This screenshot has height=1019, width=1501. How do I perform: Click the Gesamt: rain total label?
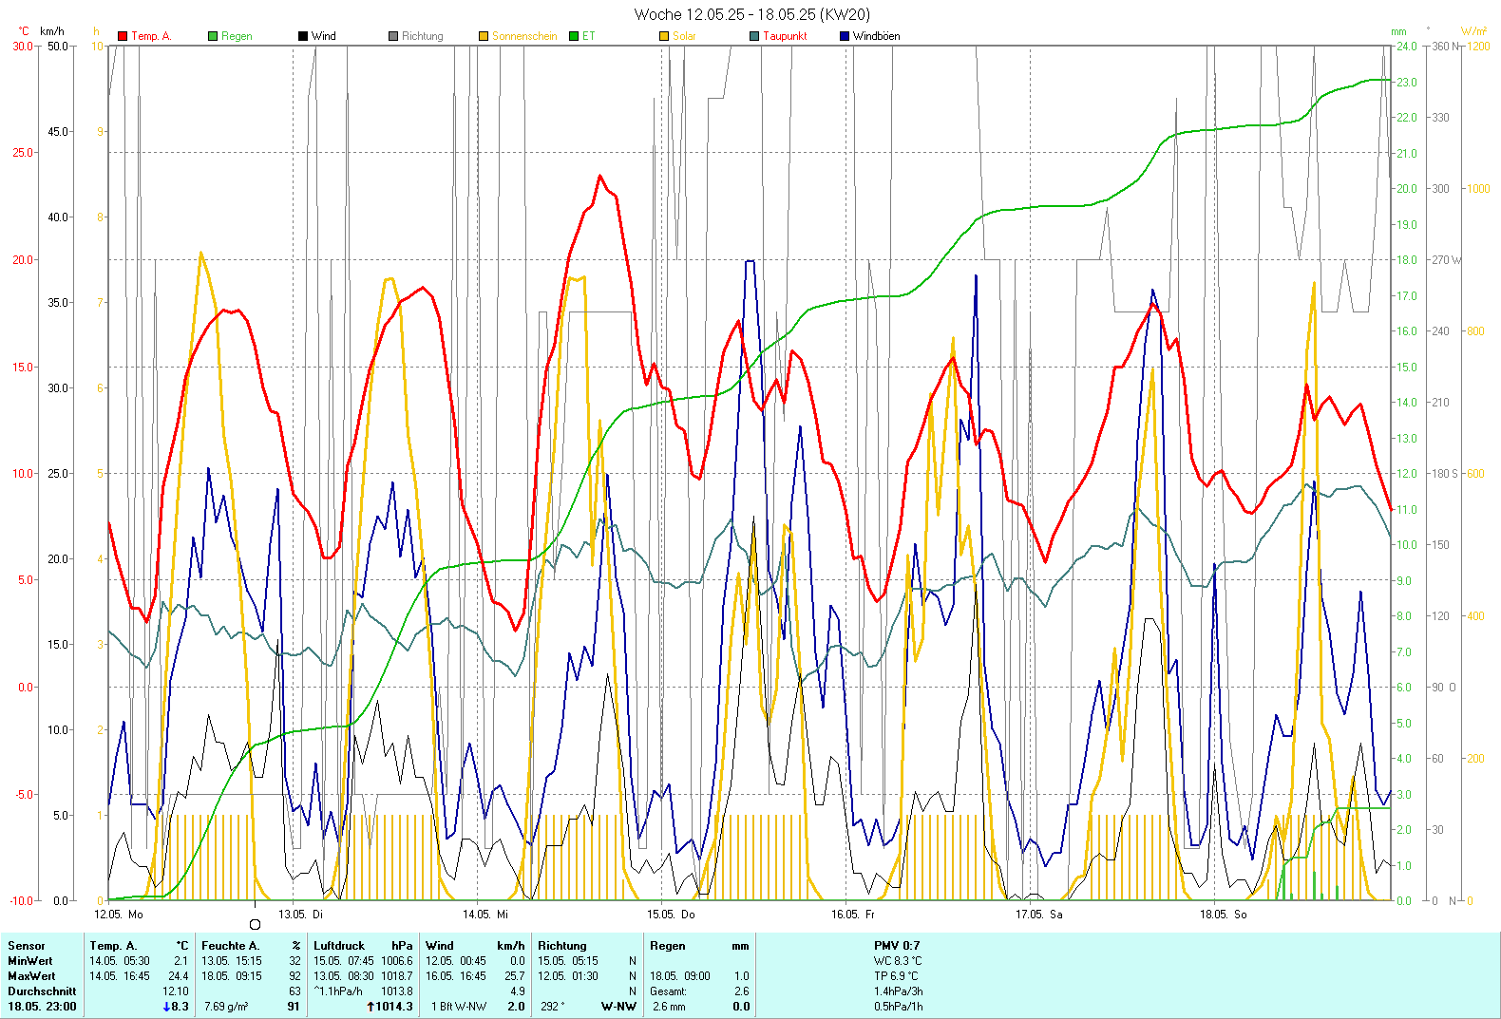click(668, 991)
